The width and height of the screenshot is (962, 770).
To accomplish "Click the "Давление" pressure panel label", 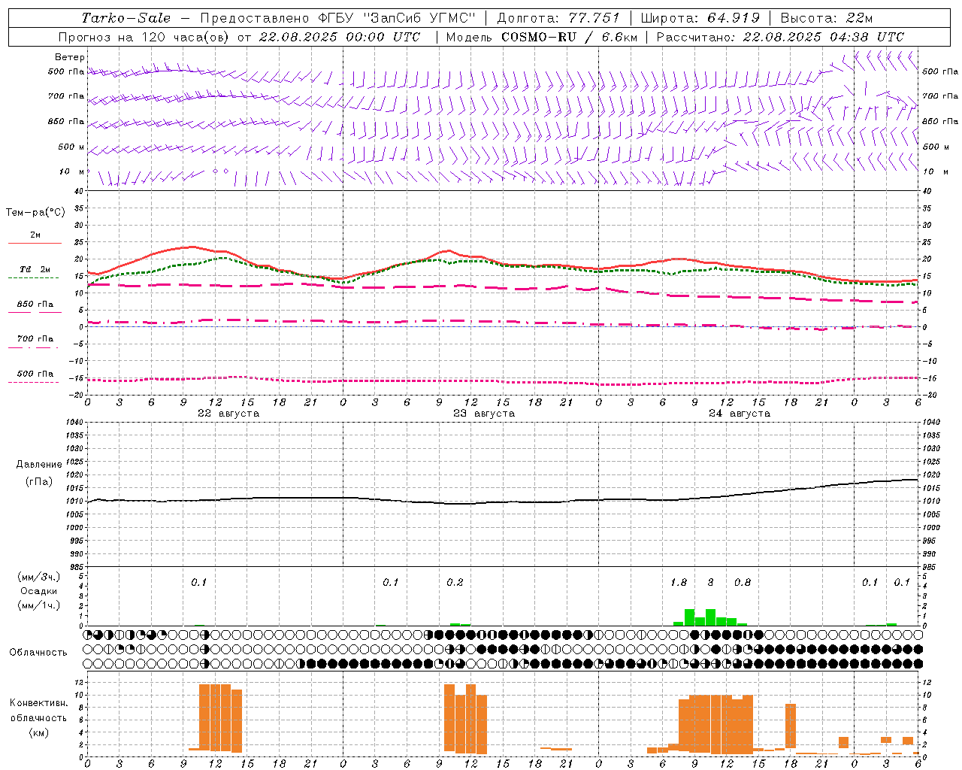I will 39,465.
